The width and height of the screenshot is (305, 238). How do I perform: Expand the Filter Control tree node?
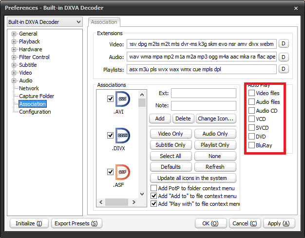click(x=14, y=57)
